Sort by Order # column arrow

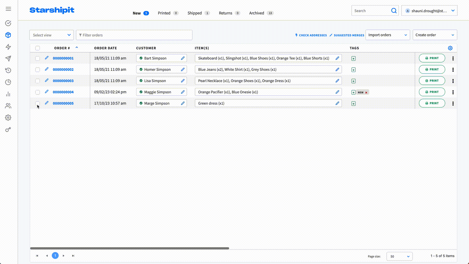(76, 48)
